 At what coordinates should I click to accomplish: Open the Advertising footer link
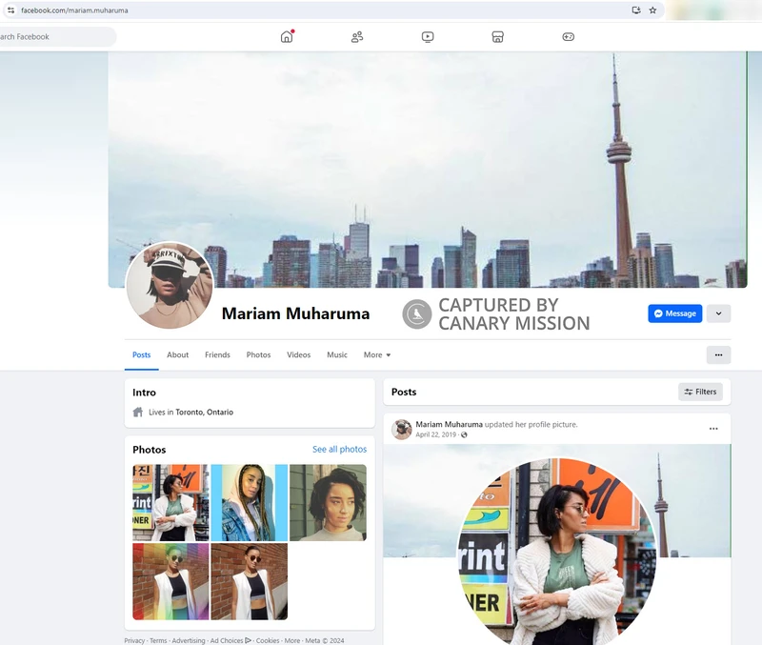point(189,640)
